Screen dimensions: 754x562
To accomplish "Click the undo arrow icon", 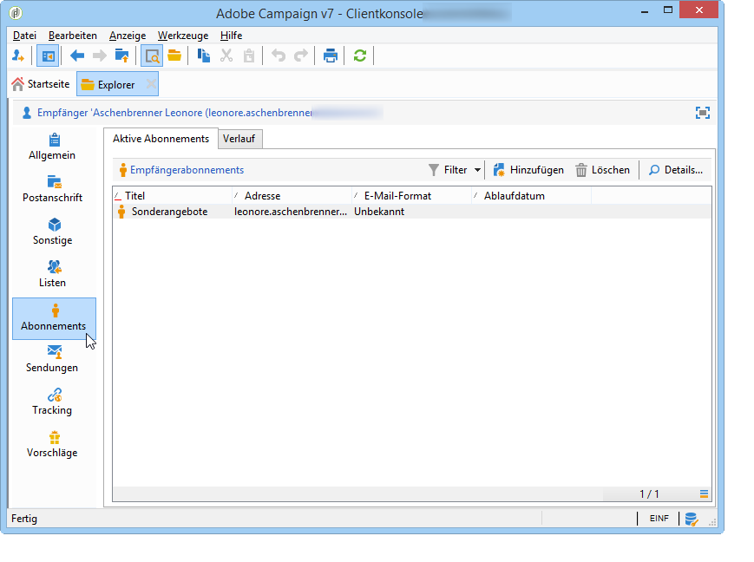I will click(279, 56).
